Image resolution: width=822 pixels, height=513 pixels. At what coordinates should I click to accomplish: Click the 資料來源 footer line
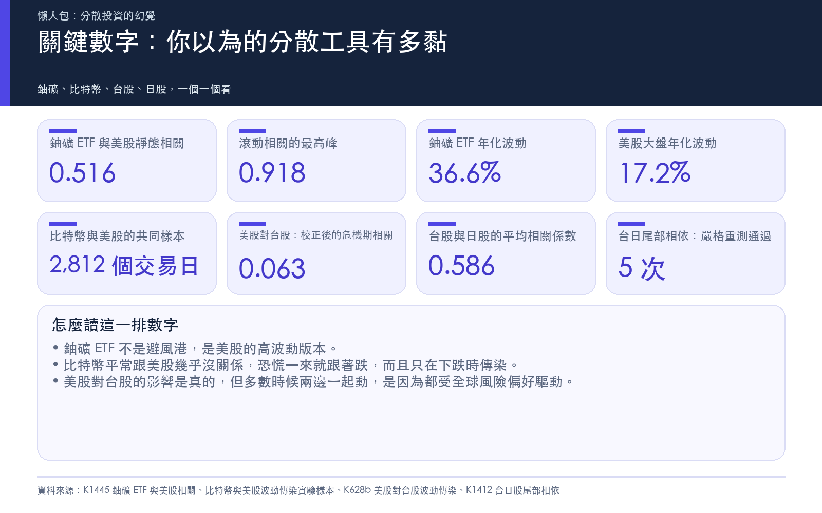[298, 490]
